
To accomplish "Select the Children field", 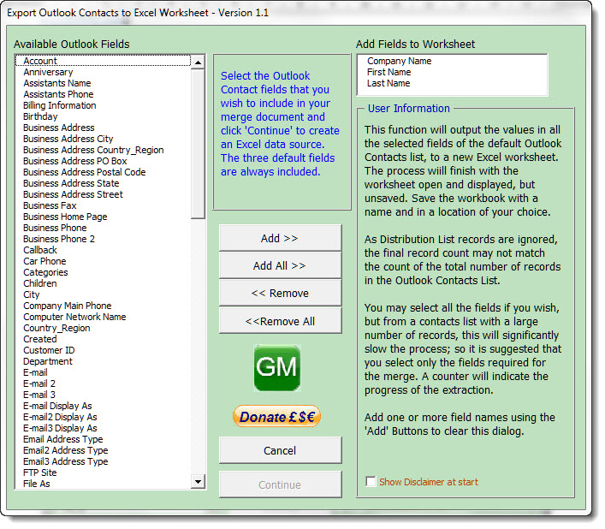I will tap(103, 283).
